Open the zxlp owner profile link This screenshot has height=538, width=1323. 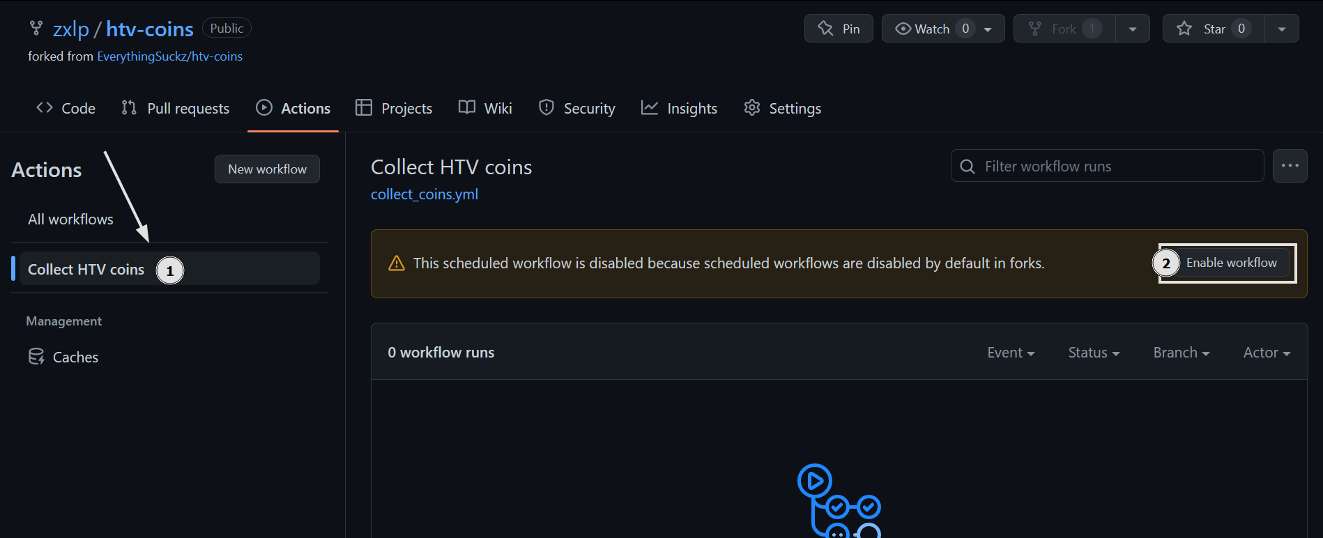coord(71,29)
